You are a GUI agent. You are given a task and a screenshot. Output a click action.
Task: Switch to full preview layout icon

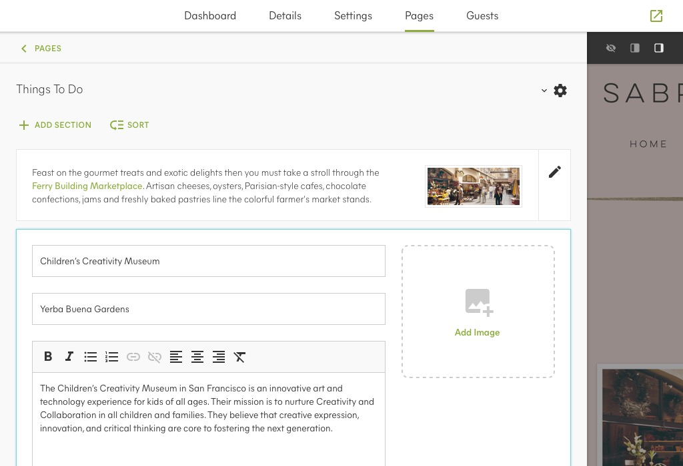point(658,48)
